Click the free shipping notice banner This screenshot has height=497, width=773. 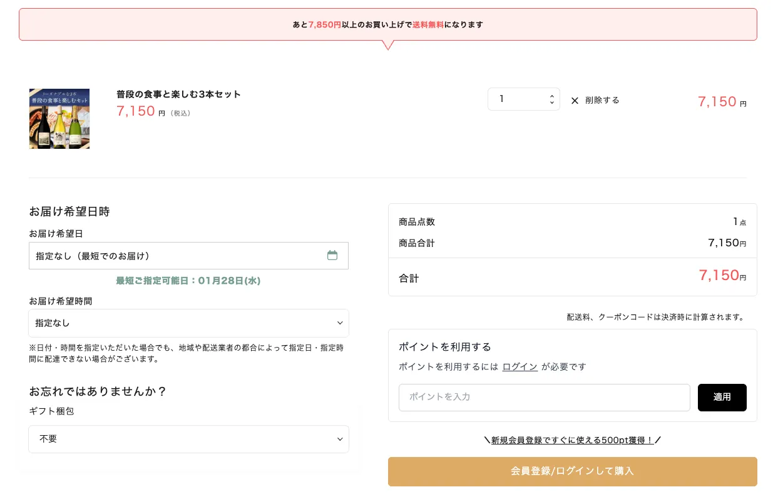point(387,25)
